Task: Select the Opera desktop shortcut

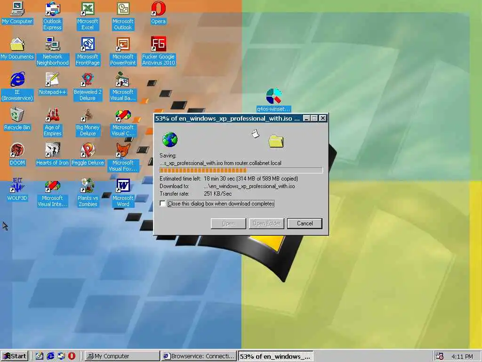Action: click(158, 13)
